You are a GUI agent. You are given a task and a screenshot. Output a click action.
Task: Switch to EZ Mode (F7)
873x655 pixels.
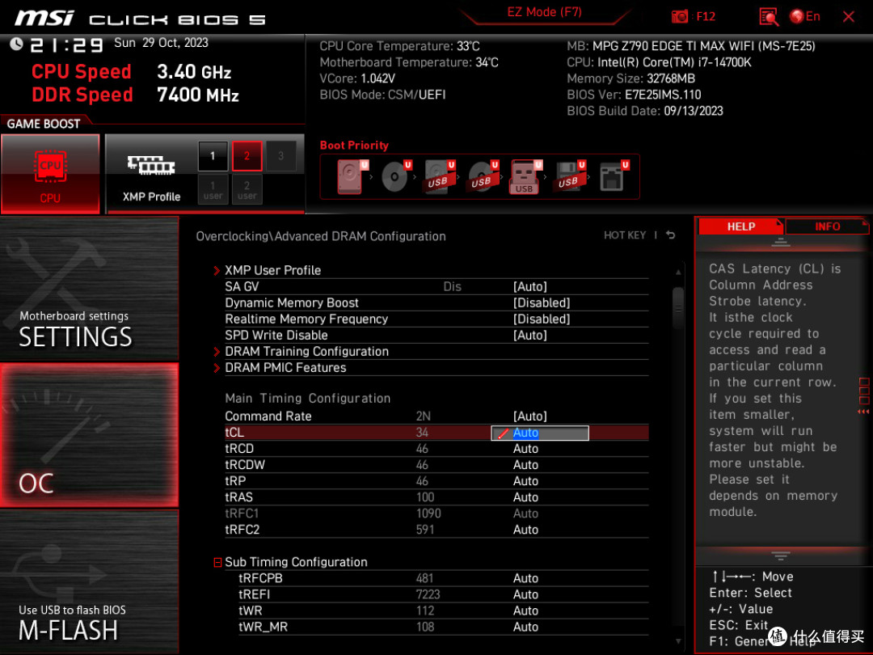pyautogui.click(x=544, y=12)
